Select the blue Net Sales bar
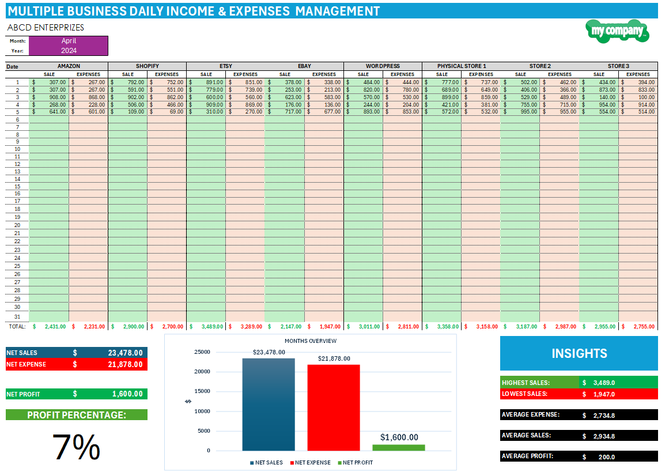The height and width of the screenshot is (472, 669). click(x=269, y=405)
